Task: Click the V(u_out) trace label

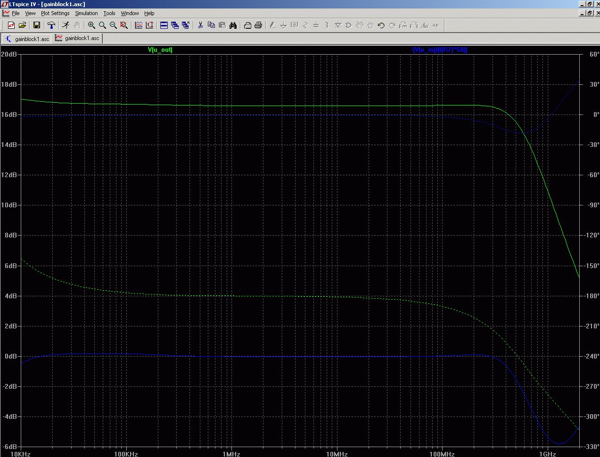Action: [160, 49]
